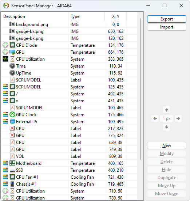Select the SSD drive icon
The image size is (190, 201).
(12, 171)
